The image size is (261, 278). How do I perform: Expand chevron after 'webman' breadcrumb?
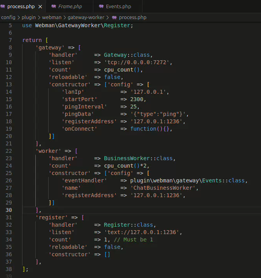click(64, 17)
